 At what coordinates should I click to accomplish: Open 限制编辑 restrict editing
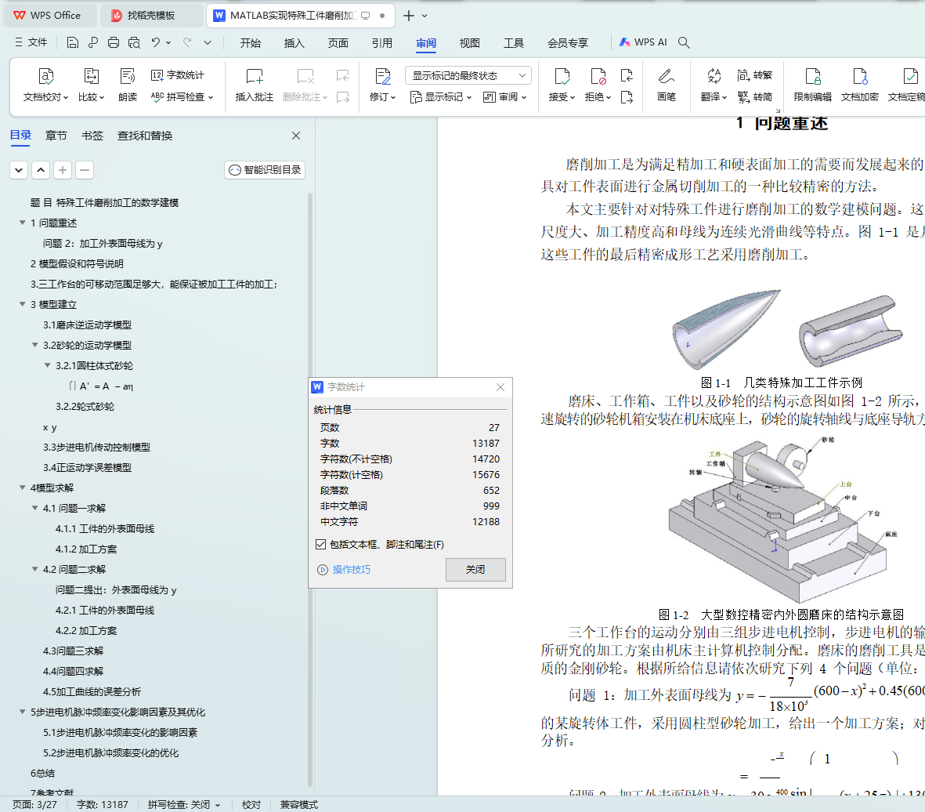click(x=812, y=85)
